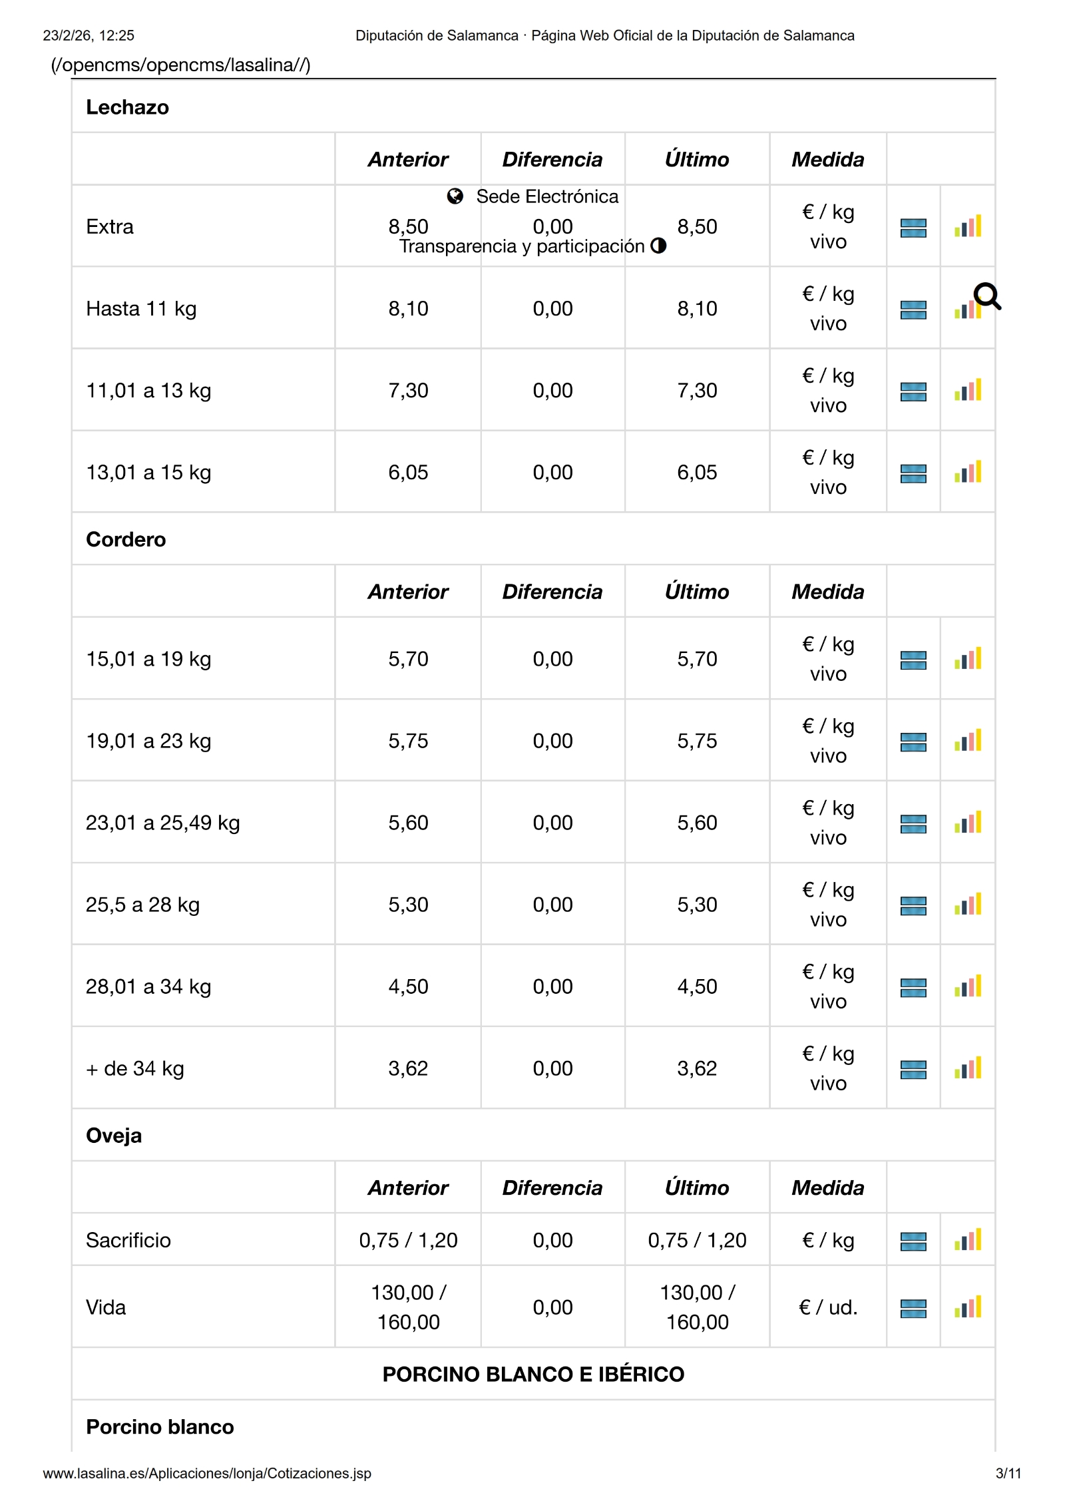Click the table icon in the Vida row
1065x1507 pixels.
(913, 1308)
